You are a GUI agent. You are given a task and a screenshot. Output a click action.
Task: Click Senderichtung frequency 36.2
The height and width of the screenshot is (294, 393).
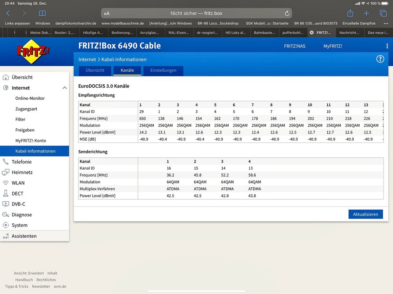pyautogui.click(x=170, y=175)
